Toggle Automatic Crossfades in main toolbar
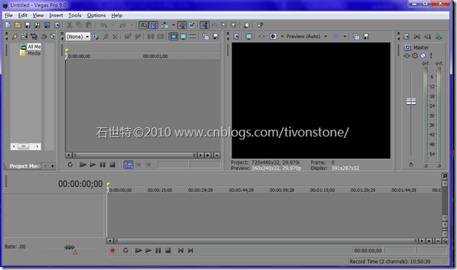457x270 pixels. (154, 25)
